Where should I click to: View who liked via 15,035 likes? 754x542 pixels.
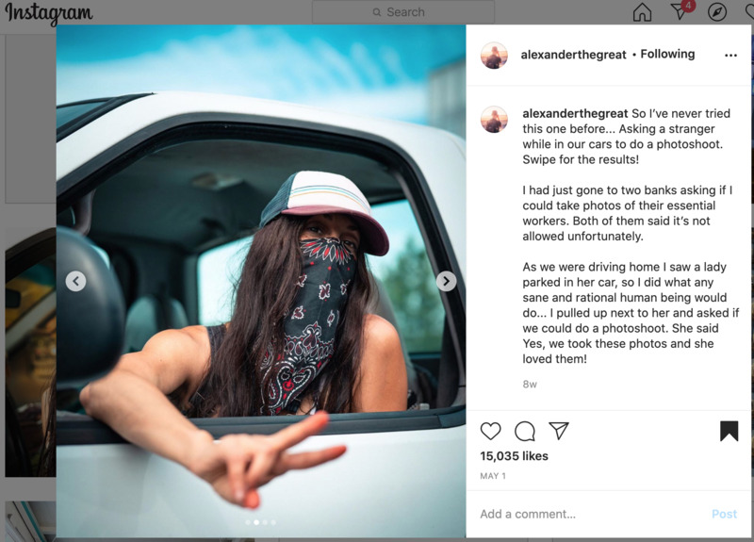(514, 456)
